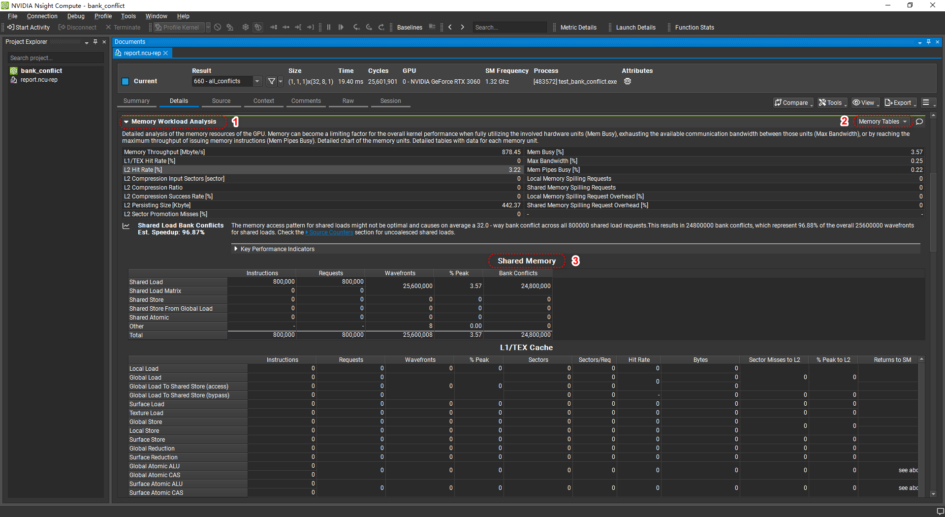
Task: Click the result filter funnel icon
Action: coord(271,81)
